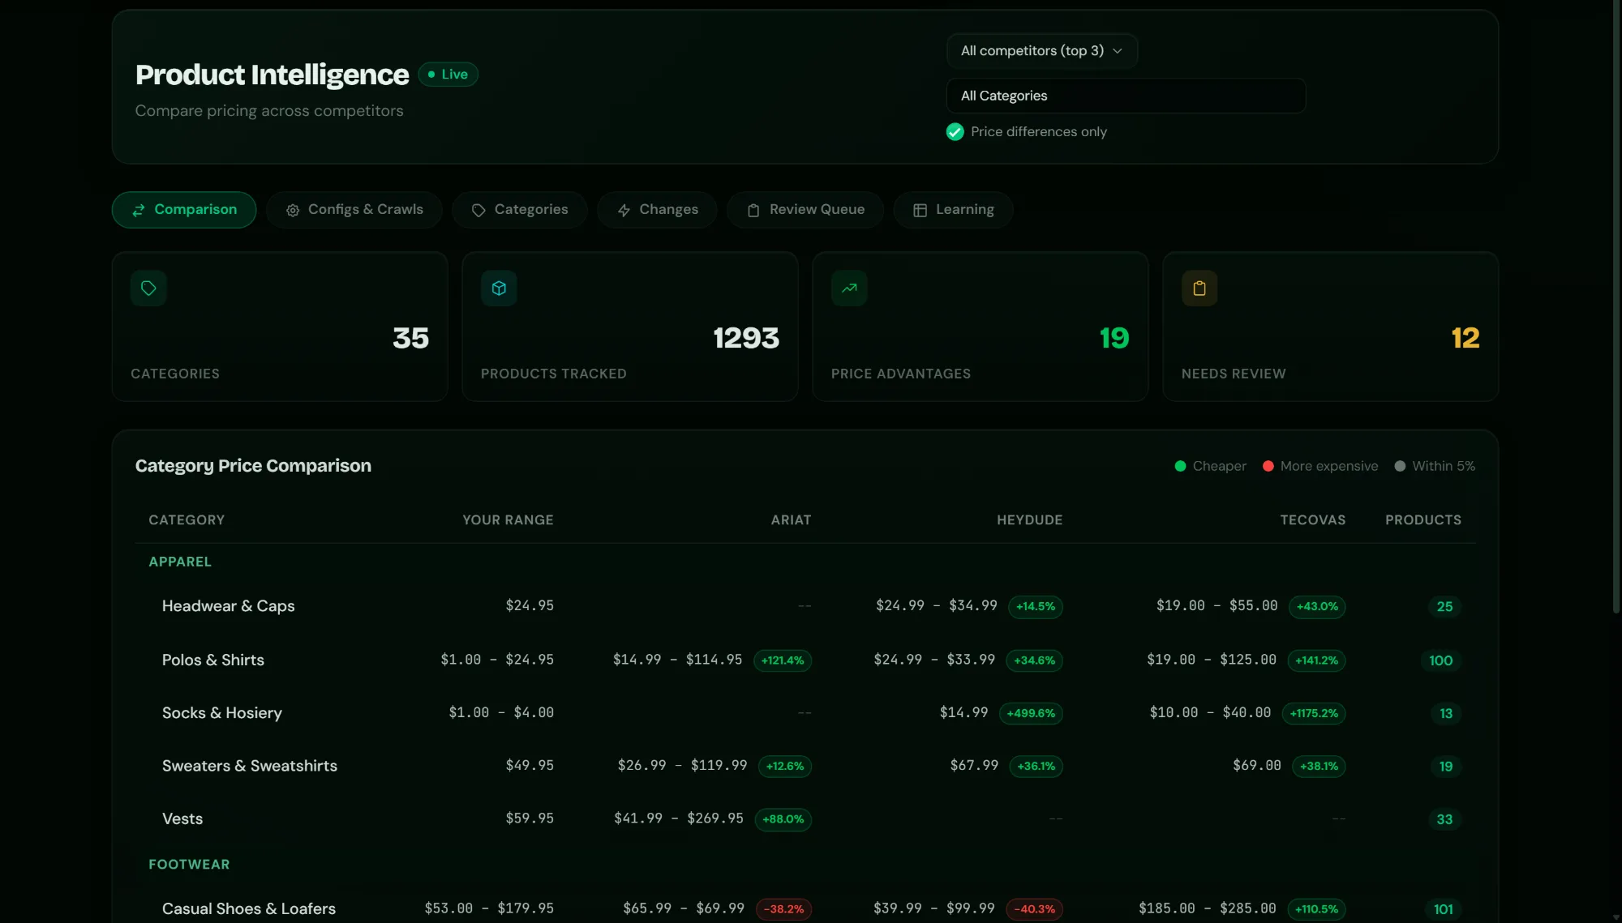The height and width of the screenshot is (923, 1622).
Task: Open the All Categories selector field
Action: coord(1126,96)
